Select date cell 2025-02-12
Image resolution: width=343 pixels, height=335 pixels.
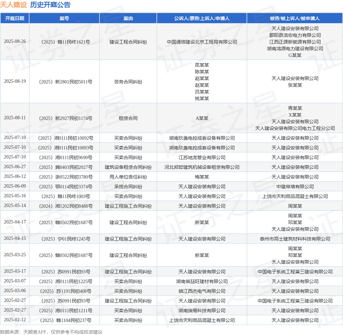15,320
